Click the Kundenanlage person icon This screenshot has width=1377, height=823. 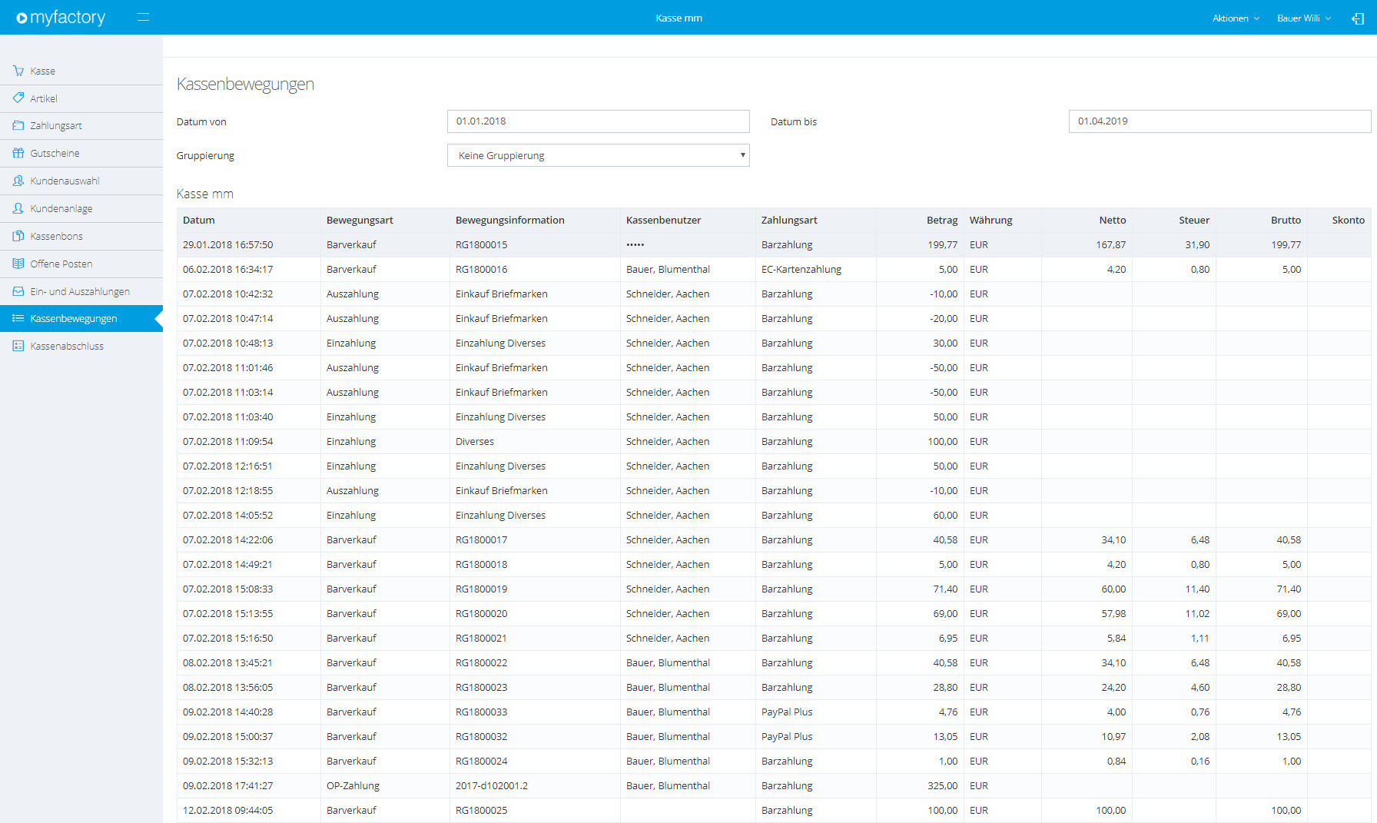click(18, 208)
